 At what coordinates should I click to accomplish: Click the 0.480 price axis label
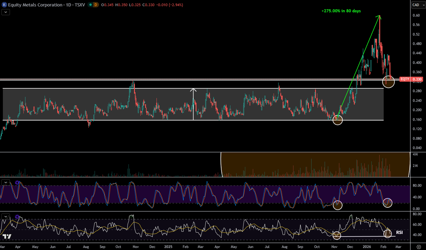(x=417, y=44)
